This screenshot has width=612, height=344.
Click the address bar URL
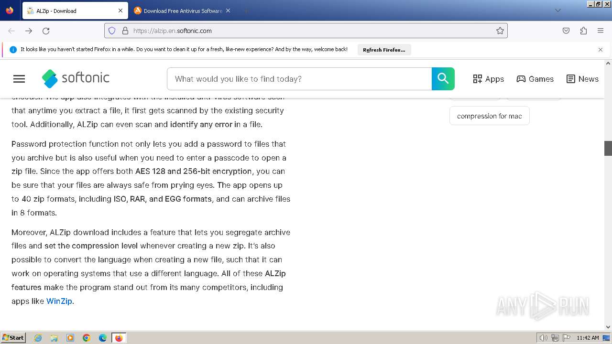pyautogui.click(x=173, y=31)
